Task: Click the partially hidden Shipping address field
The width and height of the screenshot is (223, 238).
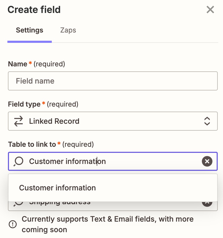Action: pos(113,206)
